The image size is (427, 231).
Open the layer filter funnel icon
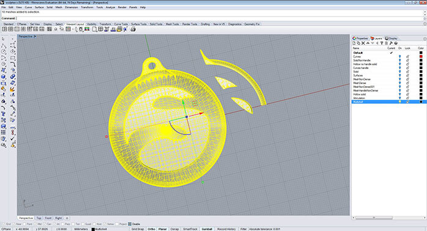point(382,43)
